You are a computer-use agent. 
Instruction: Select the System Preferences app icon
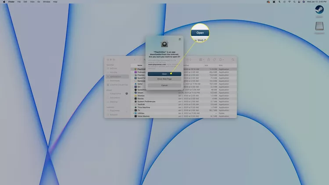pos(136,101)
